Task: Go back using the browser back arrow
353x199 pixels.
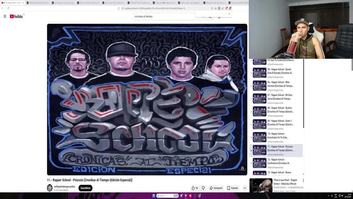Action: [x=2, y=8]
